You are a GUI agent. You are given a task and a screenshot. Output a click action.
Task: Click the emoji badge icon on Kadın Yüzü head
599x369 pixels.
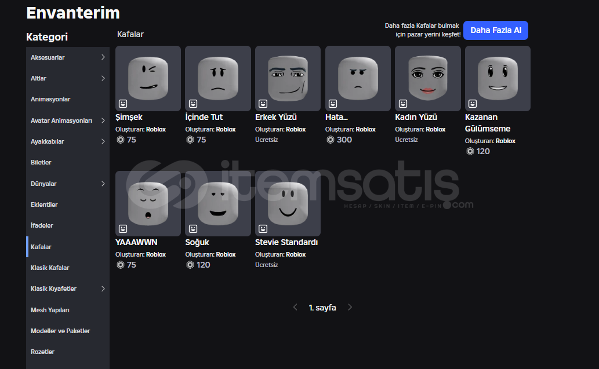402,104
